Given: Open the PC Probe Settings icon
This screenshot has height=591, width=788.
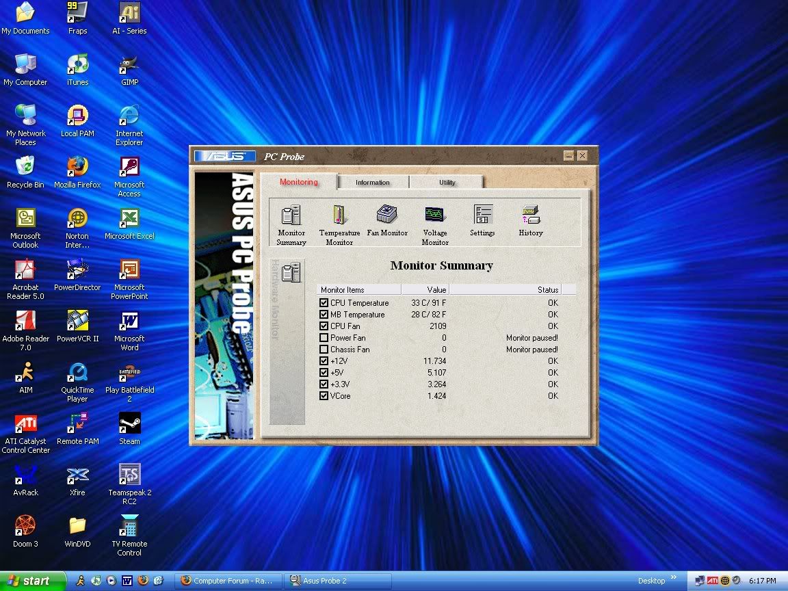Looking at the screenshot, I should (x=482, y=220).
